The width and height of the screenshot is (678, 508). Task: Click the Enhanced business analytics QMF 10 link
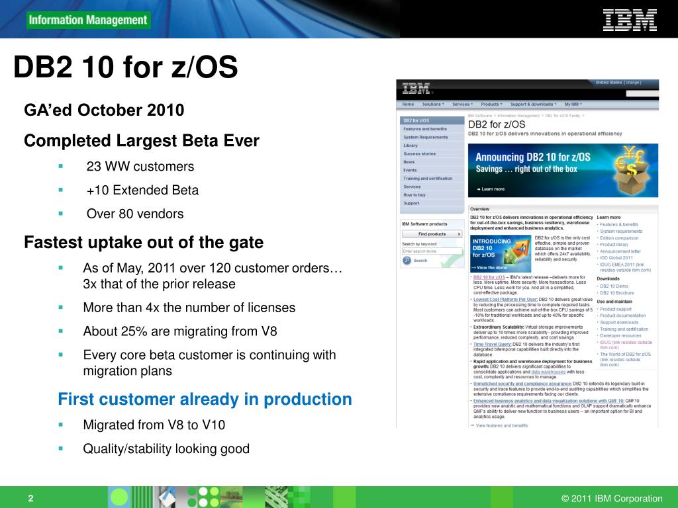click(x=548, y=401)
